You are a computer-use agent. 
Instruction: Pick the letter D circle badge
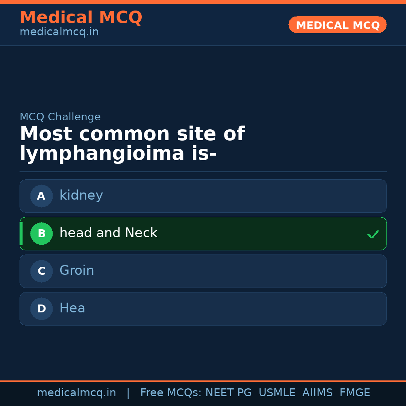click(41, 309)
